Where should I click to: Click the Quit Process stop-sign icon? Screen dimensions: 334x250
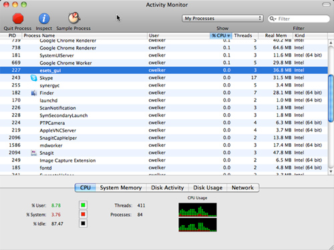[x=18, y=18]
